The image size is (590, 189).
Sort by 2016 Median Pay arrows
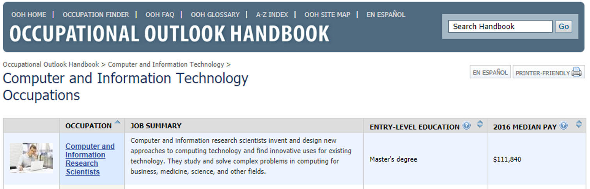(579, 124)
